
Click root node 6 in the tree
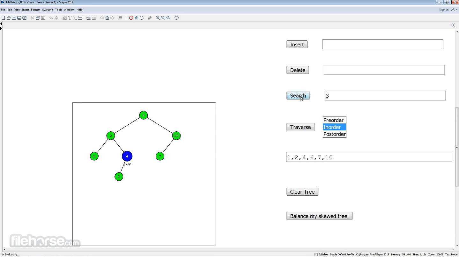[144, 115]
